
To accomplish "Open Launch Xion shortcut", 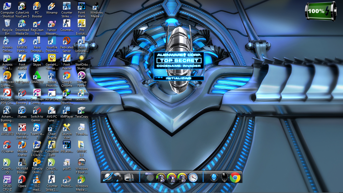I will [x=67, y=131].
